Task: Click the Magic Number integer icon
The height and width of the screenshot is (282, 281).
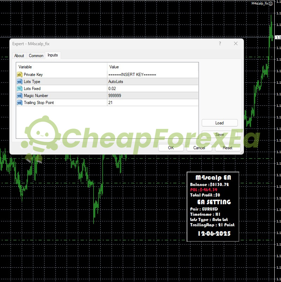Action: click(19, 96)
